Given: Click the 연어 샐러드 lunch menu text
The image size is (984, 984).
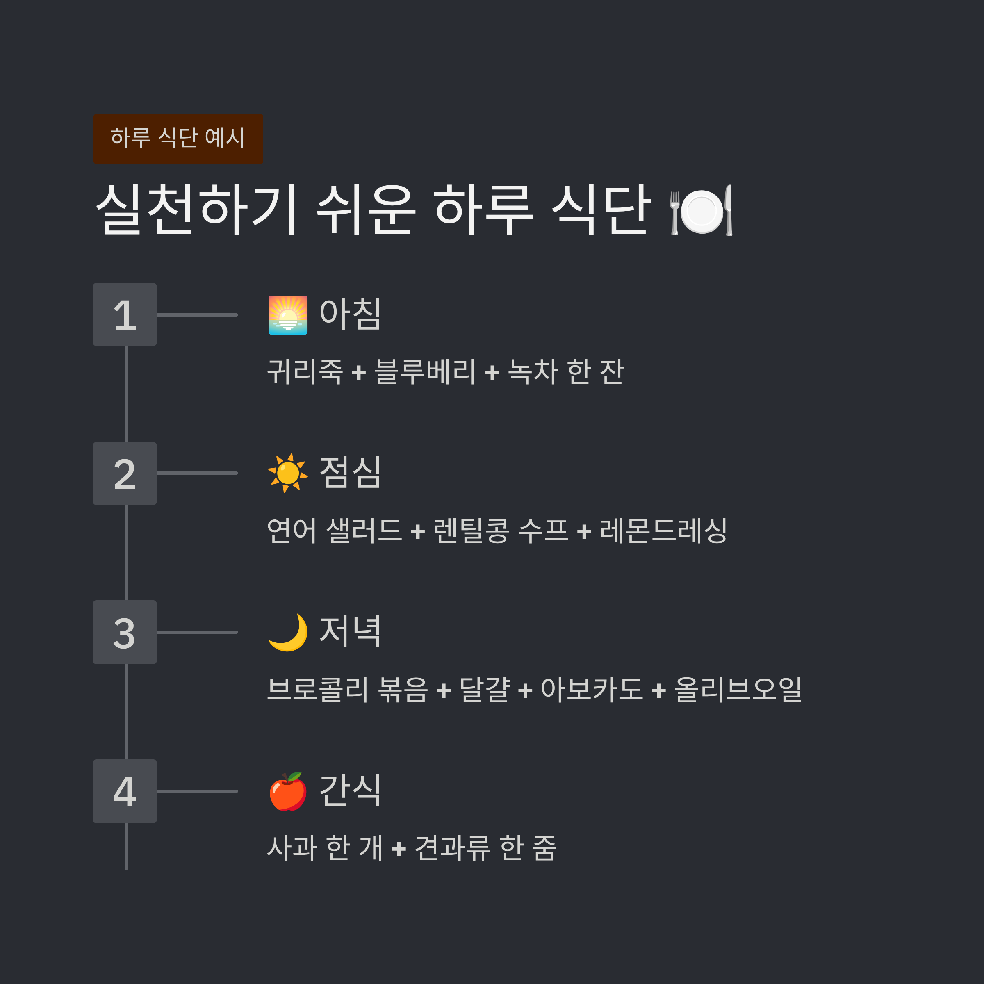Looking at the screenshot, I should [x=497, y=530].
